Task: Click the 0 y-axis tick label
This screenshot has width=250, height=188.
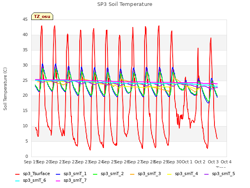Action: click(27, 156)
